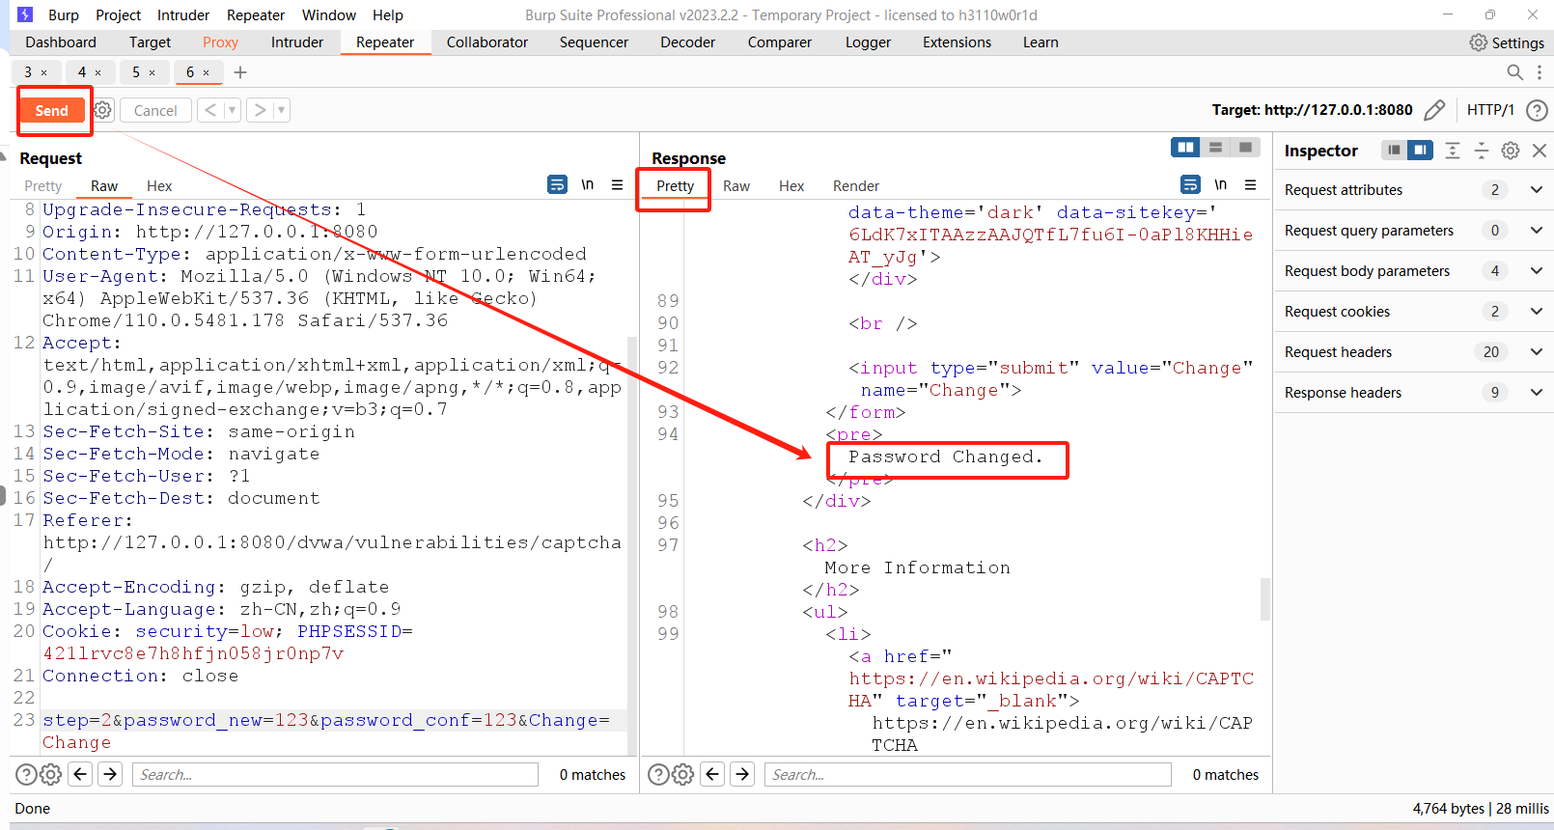Select Response Raw view
Image resolution: width=1554 pixels, height=830 pixels.
tap(736, 186)
